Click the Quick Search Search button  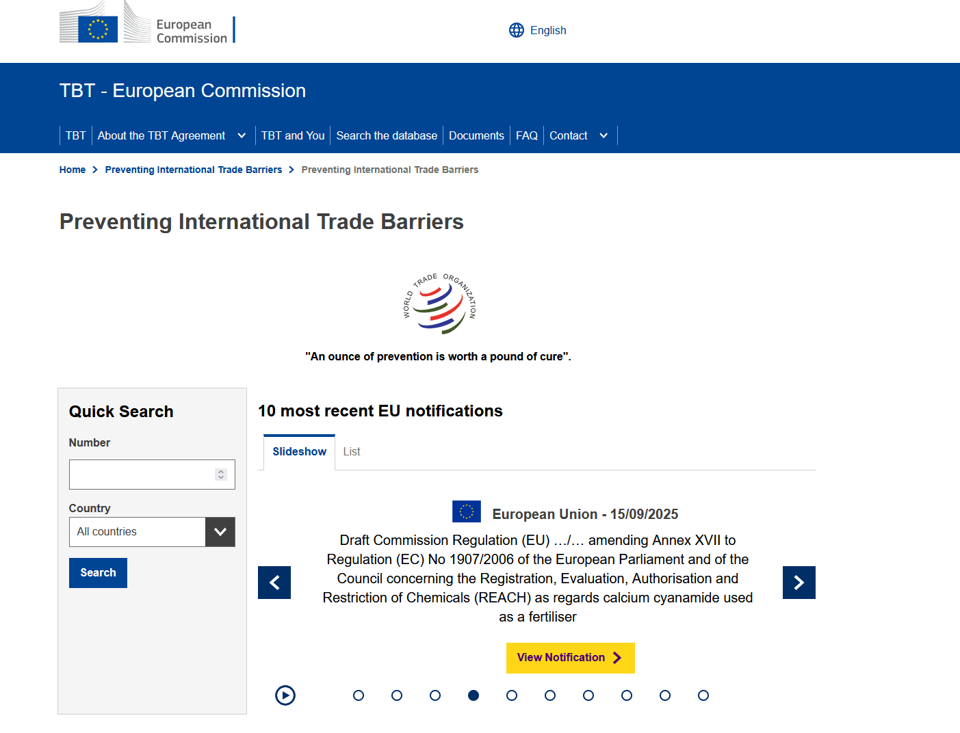(98, 573)
